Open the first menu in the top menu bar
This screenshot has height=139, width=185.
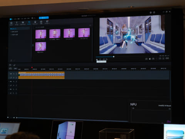pyautogui.click(x=15, y=19)
